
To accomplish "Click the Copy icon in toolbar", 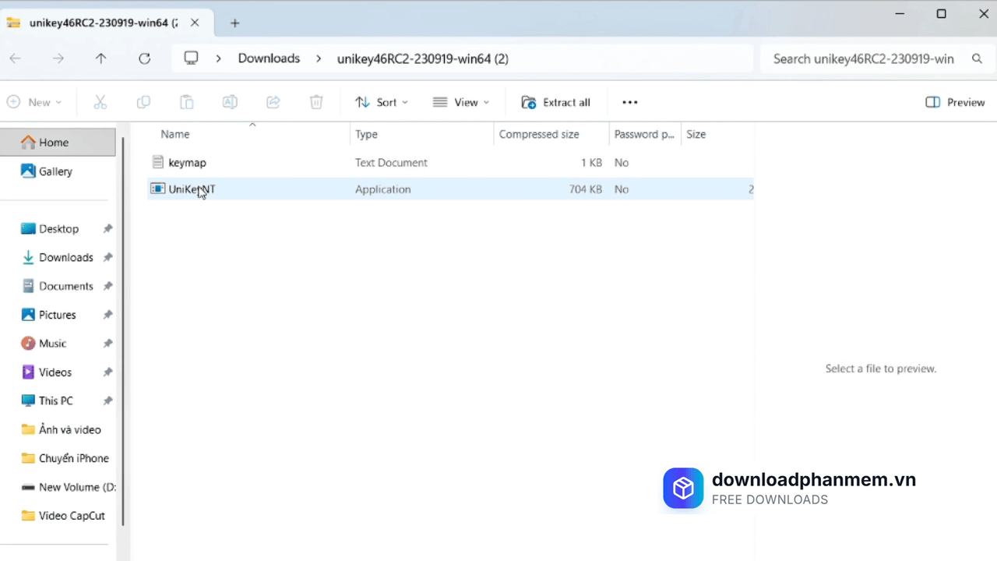I will pos(143,102).
